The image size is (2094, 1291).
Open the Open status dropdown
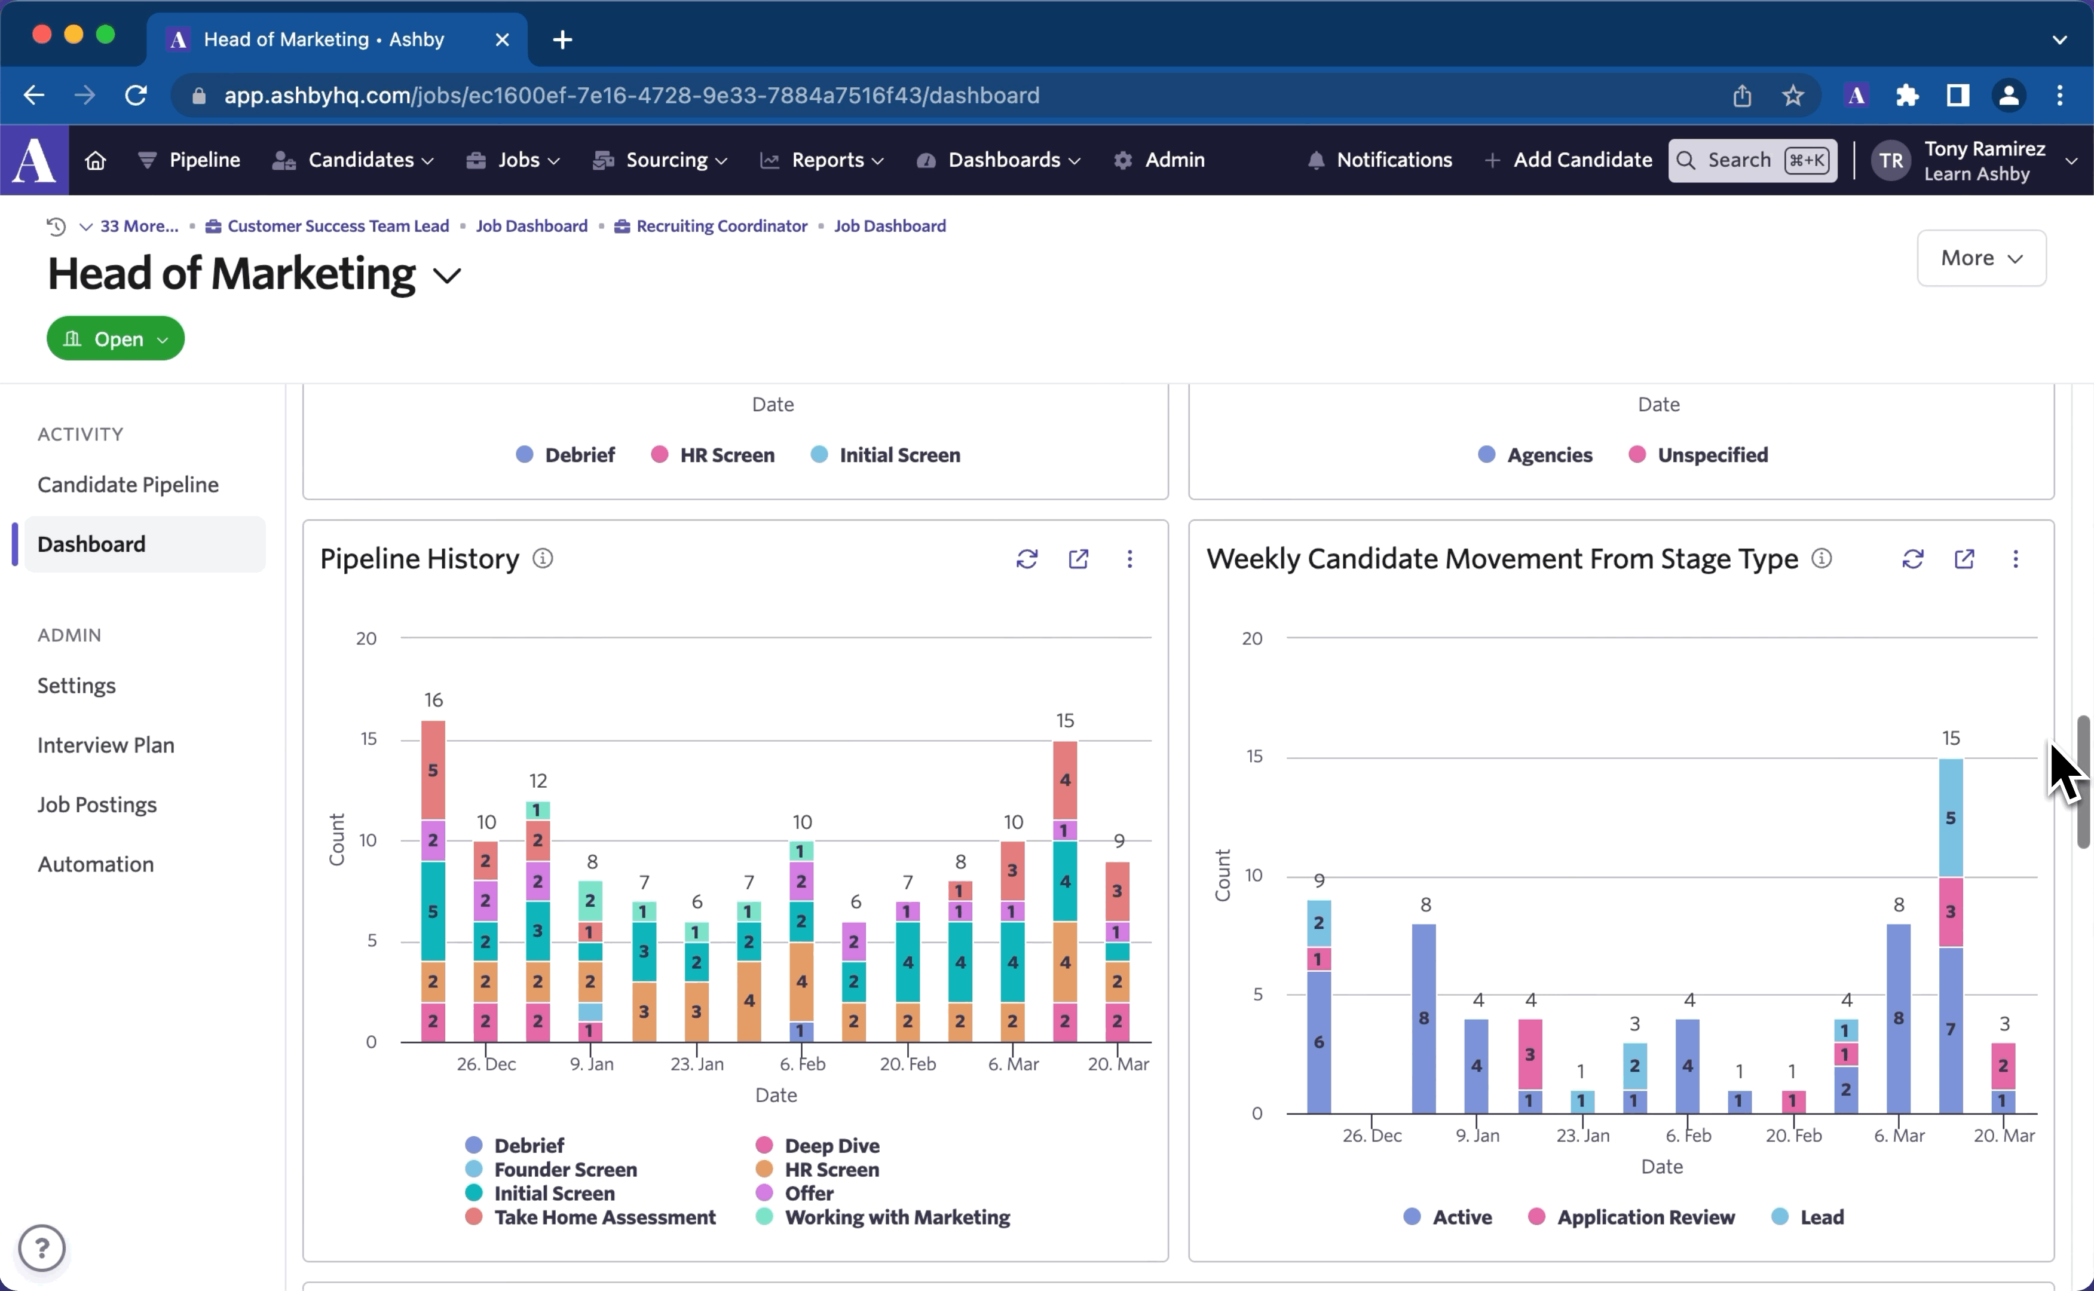pos(116,339)
